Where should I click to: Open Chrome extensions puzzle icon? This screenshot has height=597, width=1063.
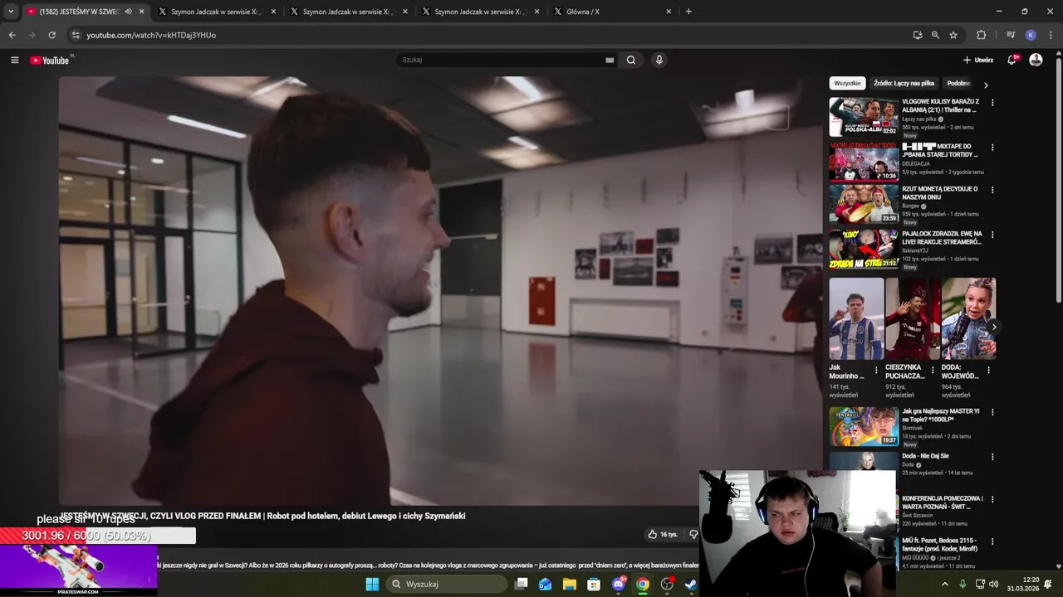pyautogui.click(x=981, y=35)
